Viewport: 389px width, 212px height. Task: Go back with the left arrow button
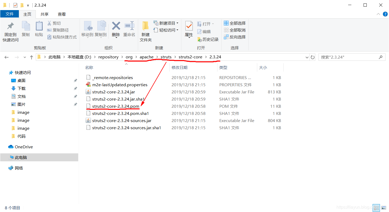pyautogui.click(x=7, y=57)
